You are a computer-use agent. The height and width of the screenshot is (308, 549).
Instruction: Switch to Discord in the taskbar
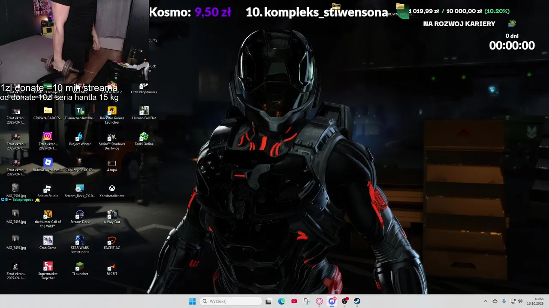pos(332,301)
